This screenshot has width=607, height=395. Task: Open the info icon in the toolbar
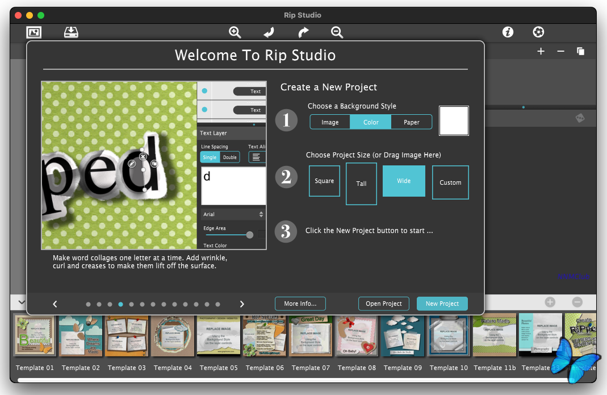[508, 32]
